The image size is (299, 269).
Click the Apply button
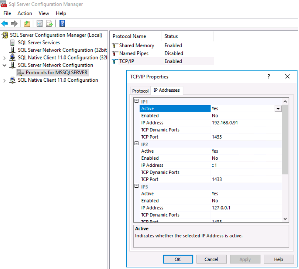[245, 259]
